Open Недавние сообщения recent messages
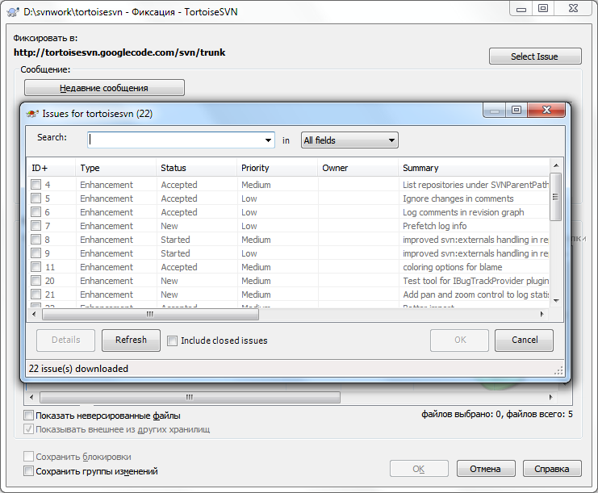This screenshot has height=493, width=598. (104, 88)
